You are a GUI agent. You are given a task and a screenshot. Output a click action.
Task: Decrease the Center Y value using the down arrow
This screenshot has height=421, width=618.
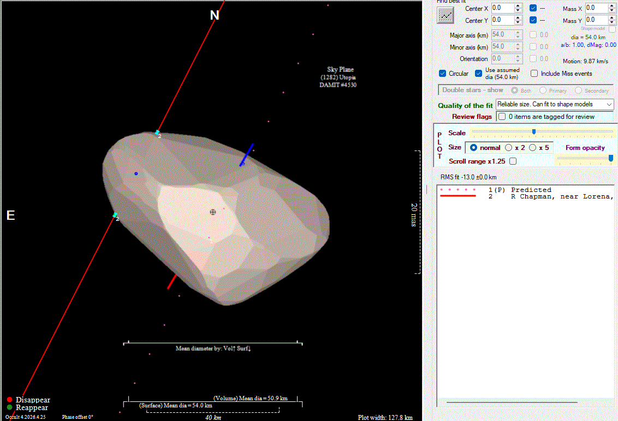(518, 22)
